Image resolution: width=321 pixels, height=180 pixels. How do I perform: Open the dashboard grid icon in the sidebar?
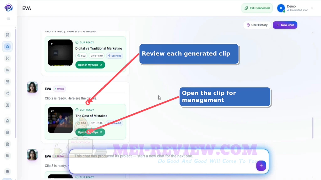(x=8, y=35)
